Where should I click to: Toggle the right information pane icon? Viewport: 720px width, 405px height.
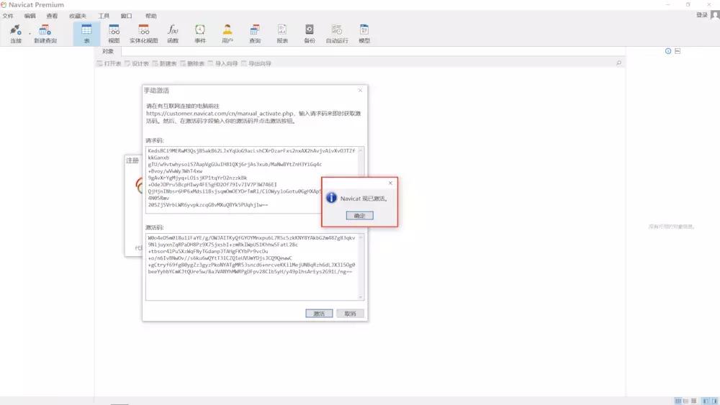click(714, 401)
